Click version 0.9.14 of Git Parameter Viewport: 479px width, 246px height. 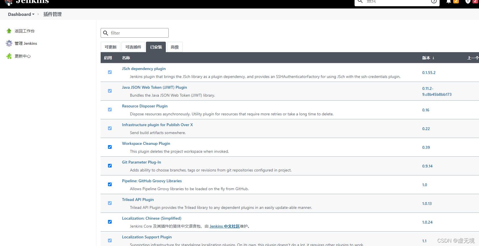click(427, 166)
